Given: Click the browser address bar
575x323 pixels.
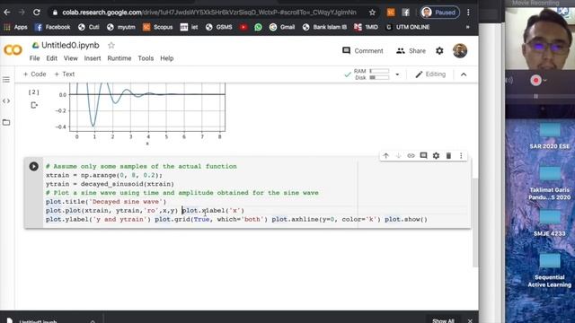Looking at the screenshot, I should (x=209, y=13).
